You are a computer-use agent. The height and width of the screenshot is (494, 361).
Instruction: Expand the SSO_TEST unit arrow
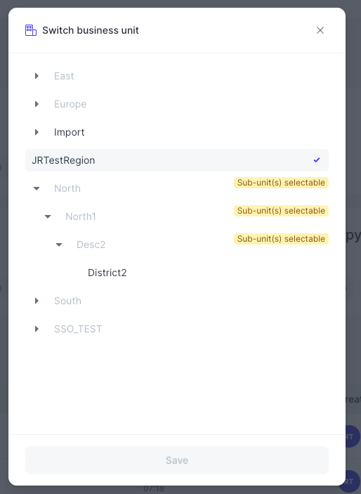point(37,329)
